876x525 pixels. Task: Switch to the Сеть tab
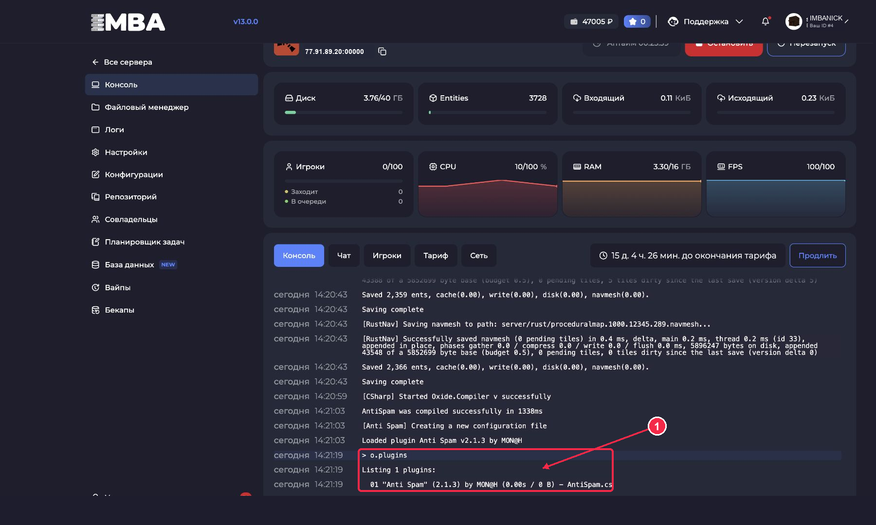479,256
